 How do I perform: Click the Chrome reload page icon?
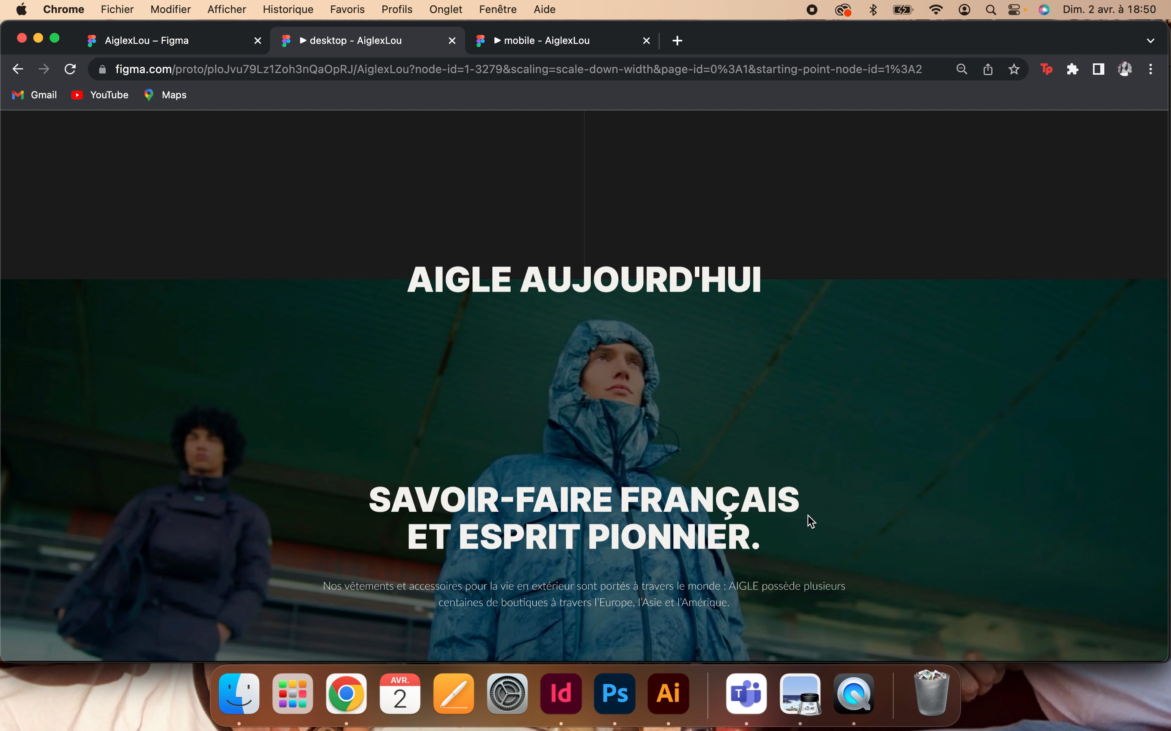(x=70, y=69)
